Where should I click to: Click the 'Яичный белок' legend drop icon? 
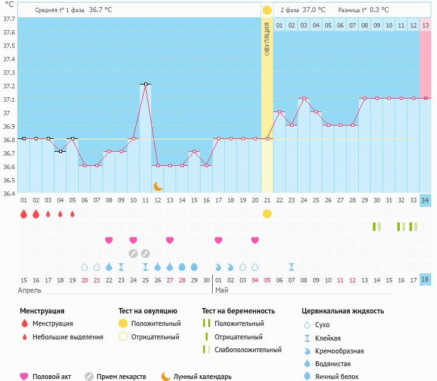(x=308, y=377)
